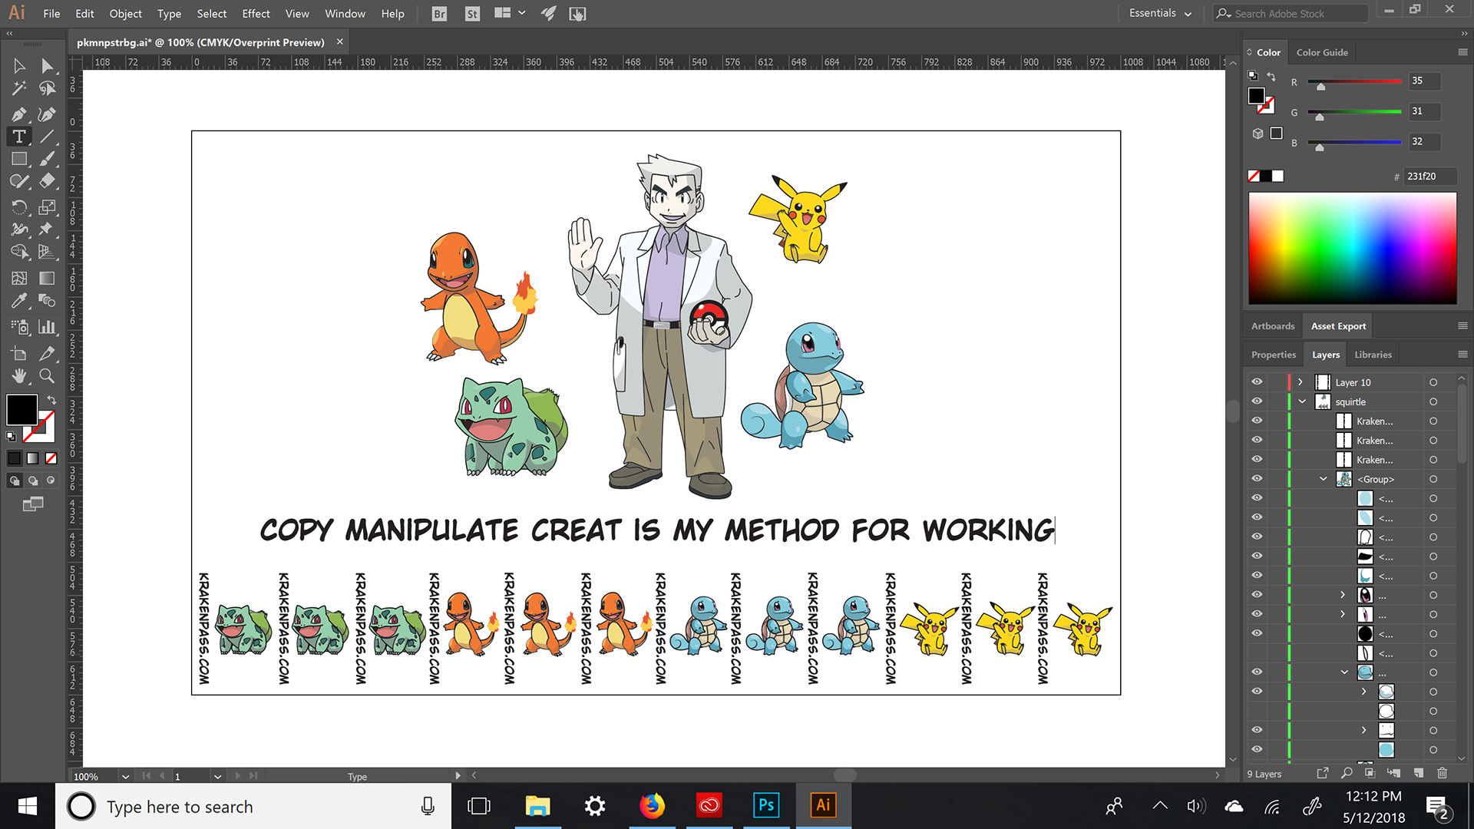
Task: Select the Hand tool
Action: click(19, 375)
